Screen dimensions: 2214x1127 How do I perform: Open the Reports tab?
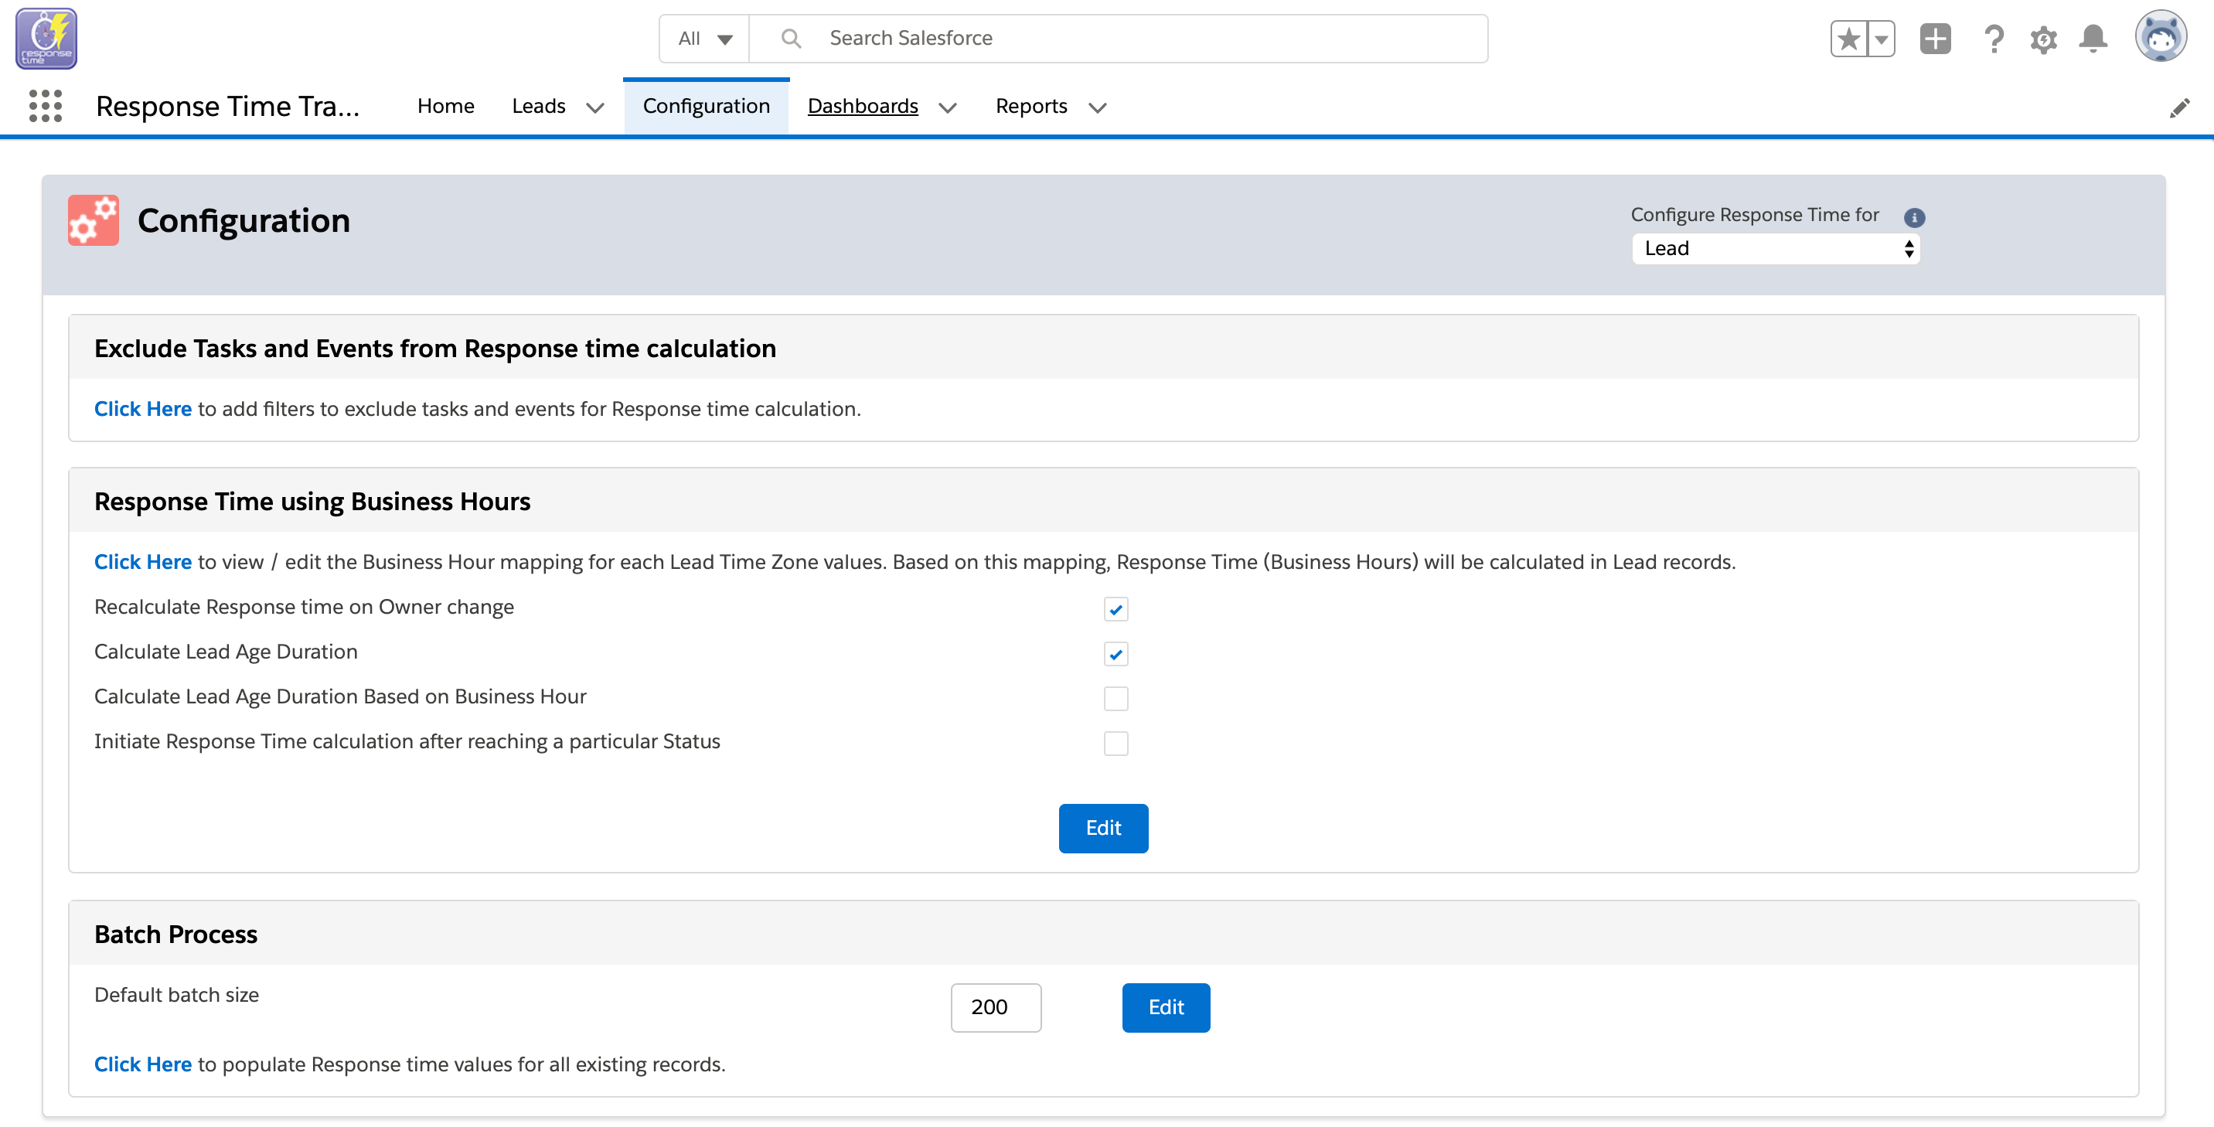(1030, 107)
